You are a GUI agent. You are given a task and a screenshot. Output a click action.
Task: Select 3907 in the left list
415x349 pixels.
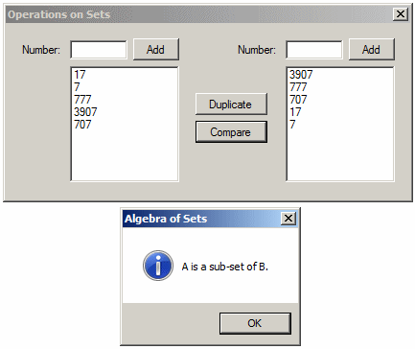[85, 112]
